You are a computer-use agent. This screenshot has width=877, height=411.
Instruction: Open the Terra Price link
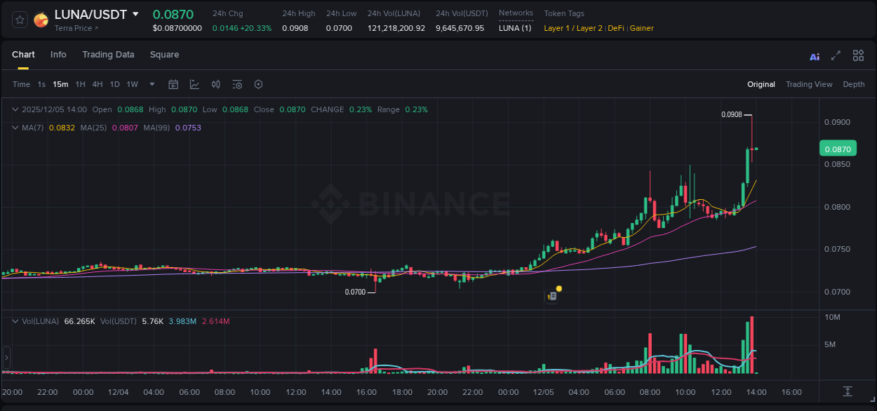point(72,29)
